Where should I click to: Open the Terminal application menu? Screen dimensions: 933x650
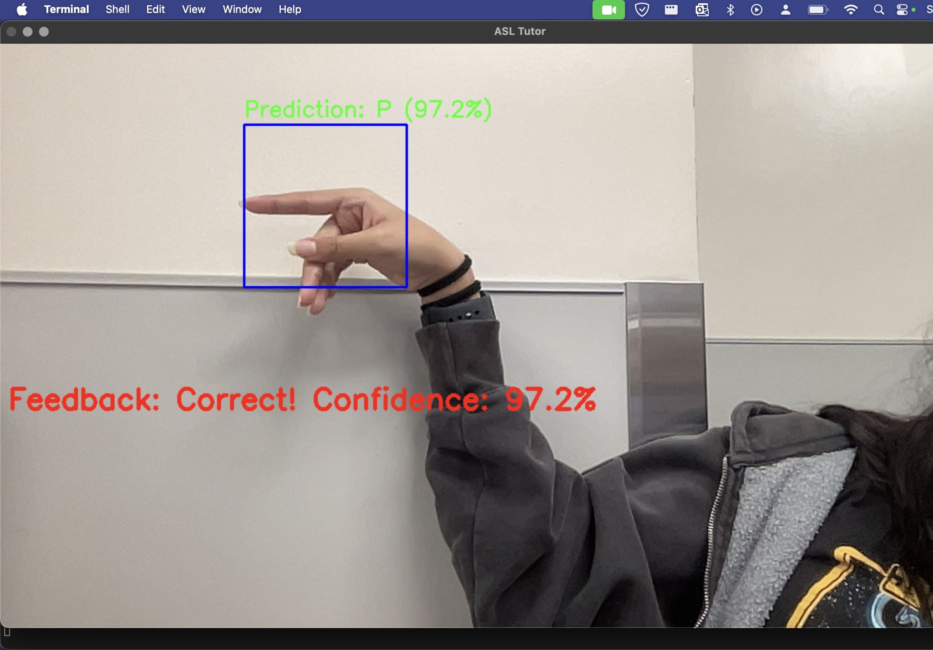[66, 9]
